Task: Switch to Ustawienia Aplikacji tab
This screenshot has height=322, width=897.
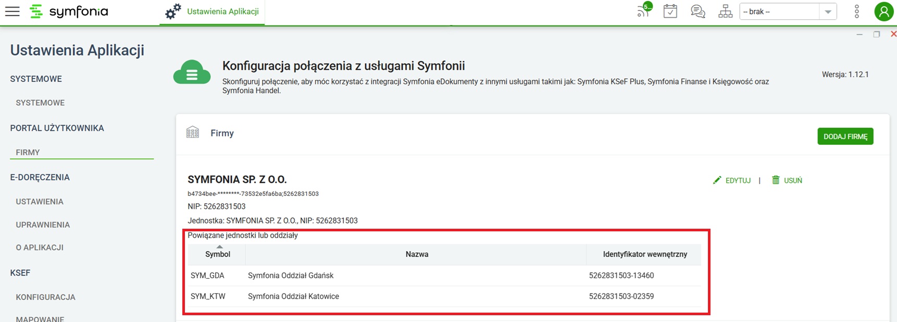Action: click(x=213, y=11)
